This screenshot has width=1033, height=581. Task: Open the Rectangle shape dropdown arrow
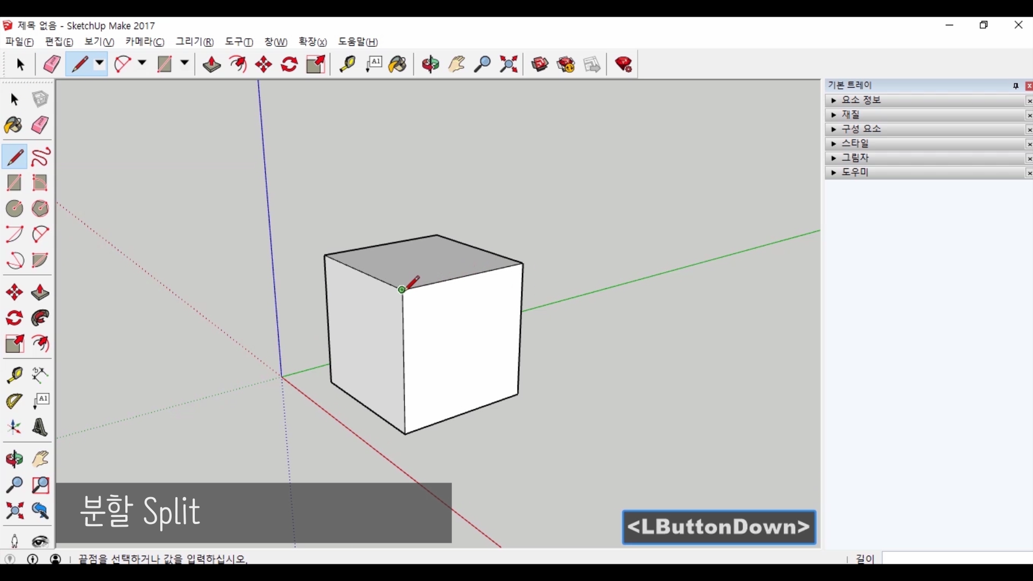coord(184,63)
